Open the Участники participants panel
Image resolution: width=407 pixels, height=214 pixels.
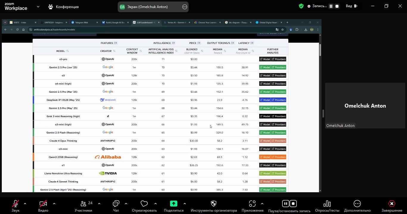(x=83, y=204)
